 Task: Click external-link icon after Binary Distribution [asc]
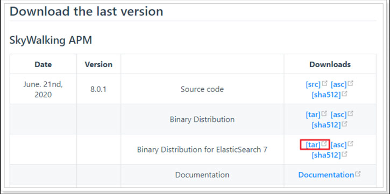350,113
